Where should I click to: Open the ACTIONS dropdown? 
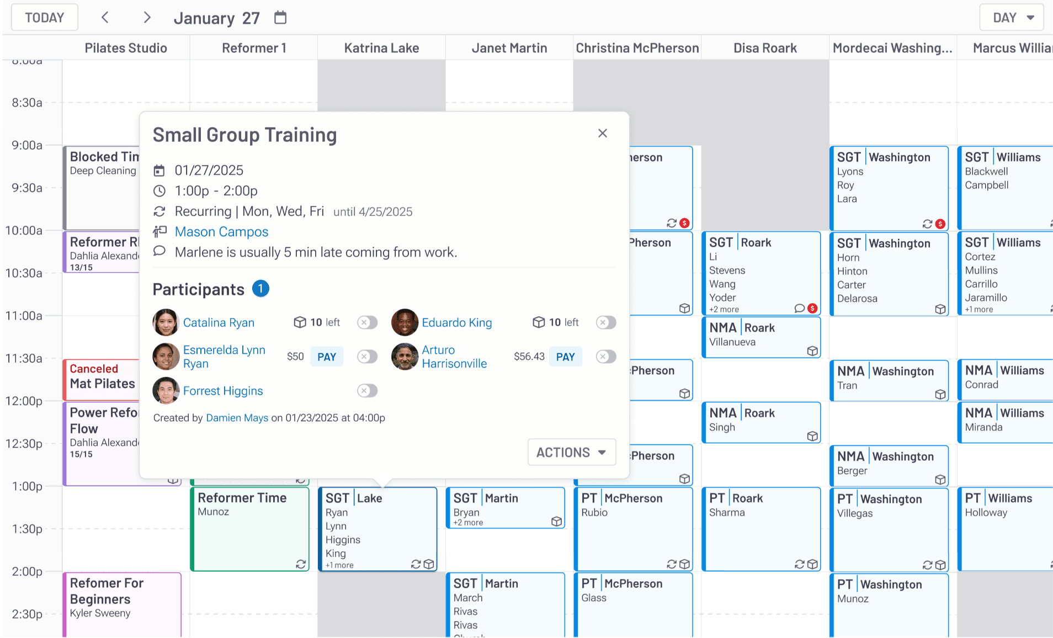coord(571,452)
